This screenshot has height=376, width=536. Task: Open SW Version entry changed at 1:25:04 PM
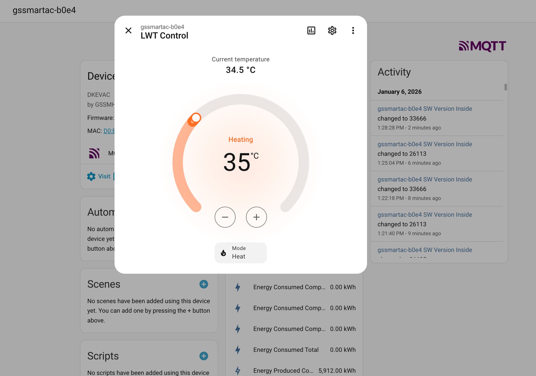click(x=425, y=144)
